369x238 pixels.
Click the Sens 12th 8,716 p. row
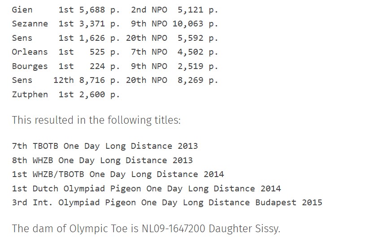(x=115, y=80)
